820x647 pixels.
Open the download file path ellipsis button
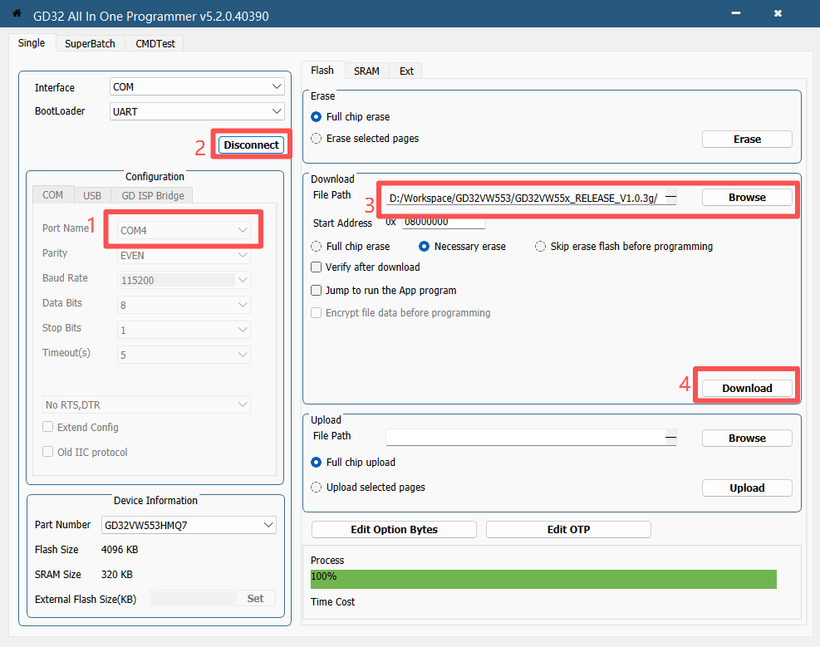tap(671, 198)
